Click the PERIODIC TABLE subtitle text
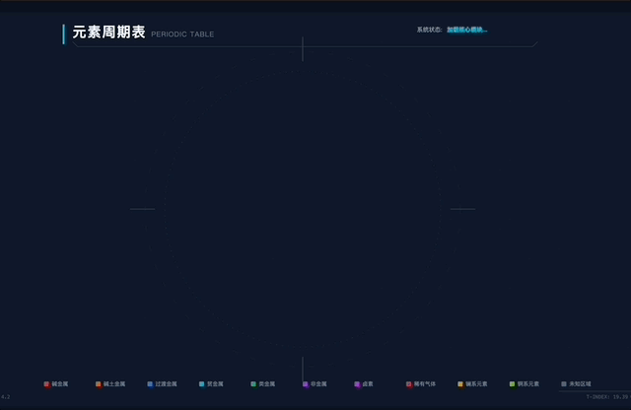Image resolution: width=631 pixels, height=410 pixels. 182,34
